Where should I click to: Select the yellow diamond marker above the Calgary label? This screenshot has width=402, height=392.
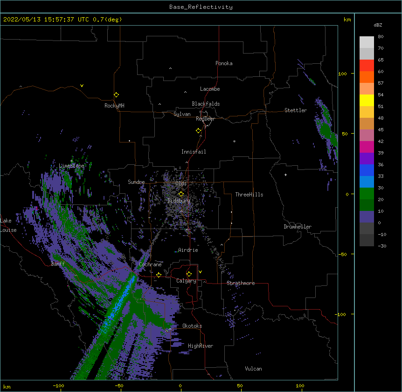189,274
